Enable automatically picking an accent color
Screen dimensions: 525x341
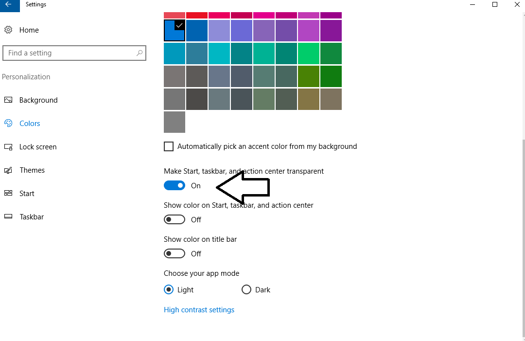pyautogui.click(x=169, y=146)
